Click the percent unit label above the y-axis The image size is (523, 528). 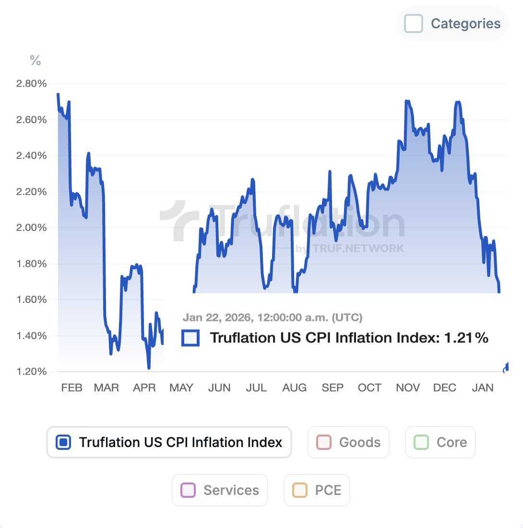tap(36, 61)
